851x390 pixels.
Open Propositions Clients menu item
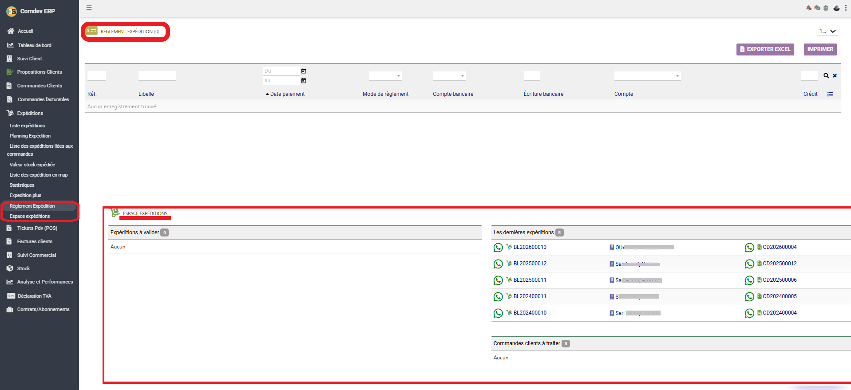click(40, 72)
